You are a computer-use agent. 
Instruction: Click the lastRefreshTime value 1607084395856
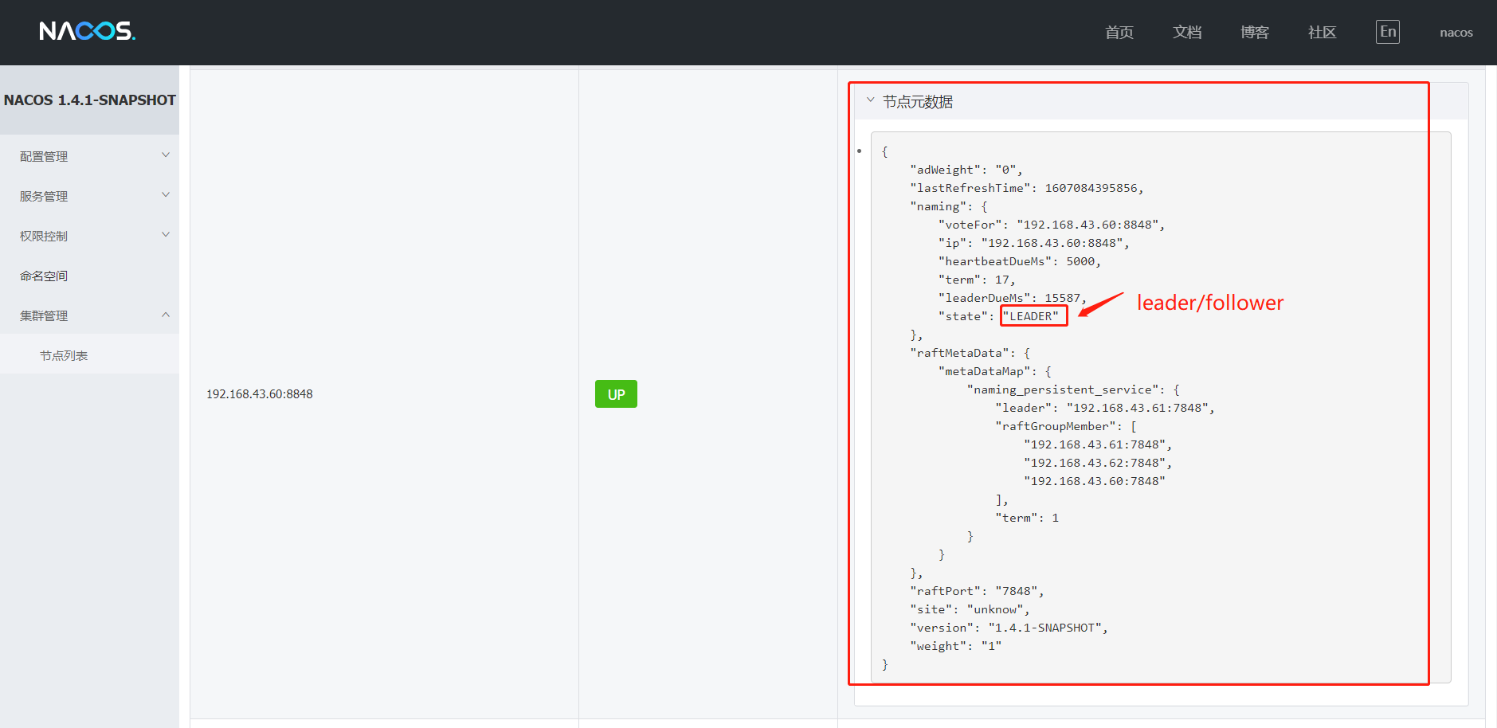tap(1091, 188)
